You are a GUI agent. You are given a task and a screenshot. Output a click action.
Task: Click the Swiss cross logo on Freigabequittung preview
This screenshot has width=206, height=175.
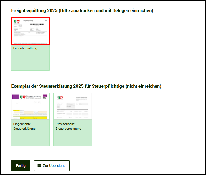19,21
